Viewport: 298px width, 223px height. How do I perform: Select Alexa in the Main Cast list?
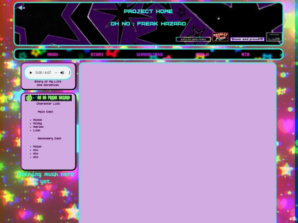[x=38, y=120]
